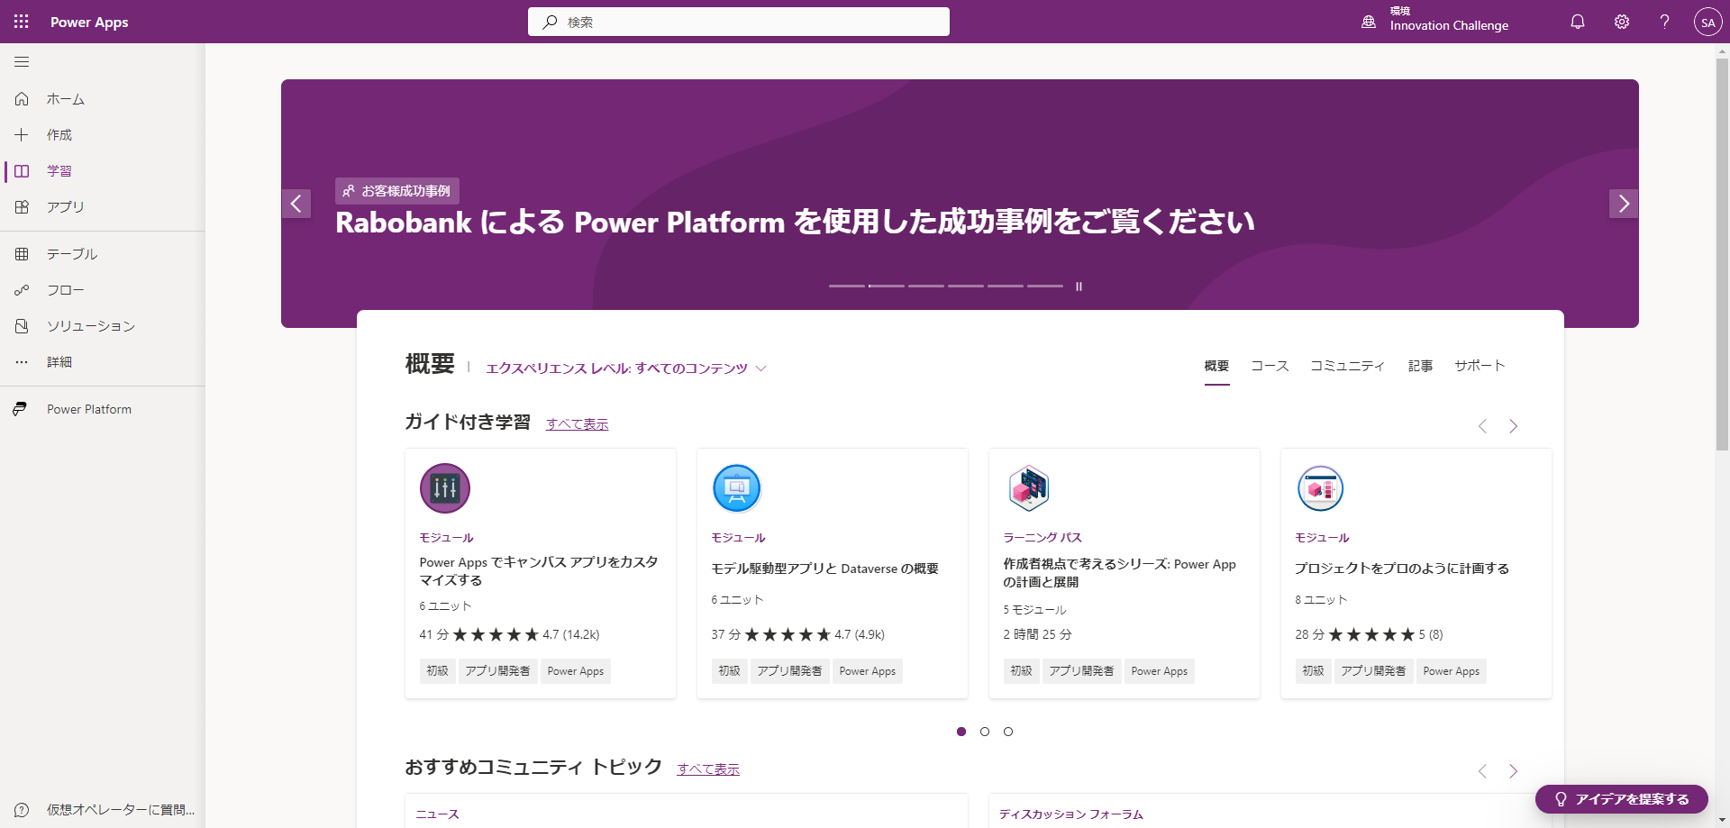Screen dimensions: 1730x828
Task: Open 作成者視点で考えるシリーズ learning path
Action: pyautogui.click(x=1120, y=573)
